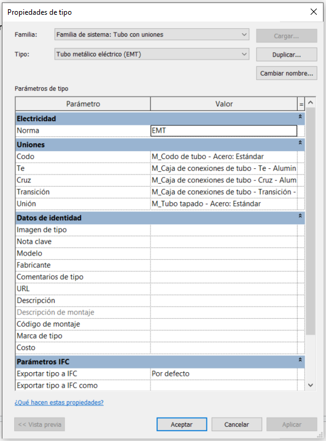Select the Exportar tipo a IFC value
This screenshot has width=326, height=441.
(x=223, y=374)
